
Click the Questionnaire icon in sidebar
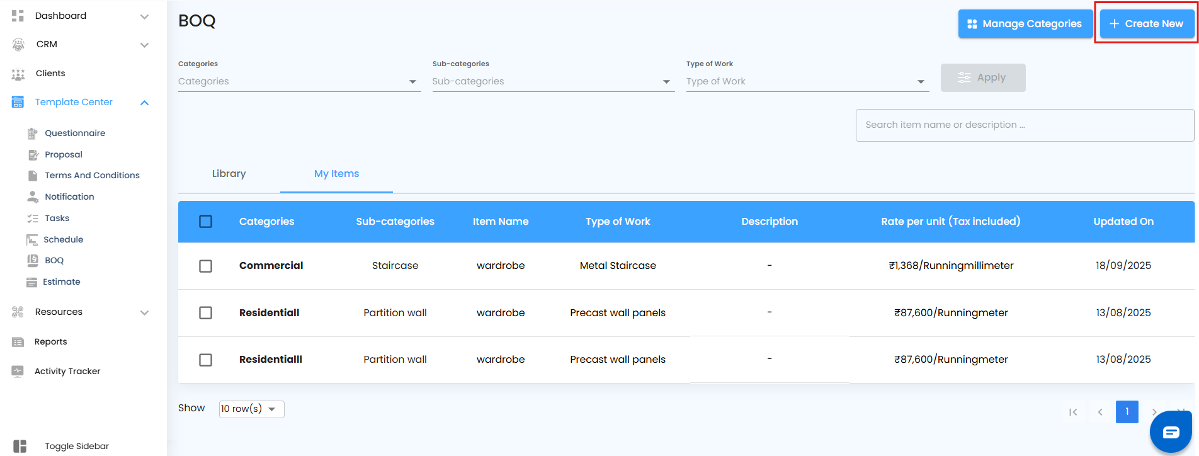pos(33,133)
